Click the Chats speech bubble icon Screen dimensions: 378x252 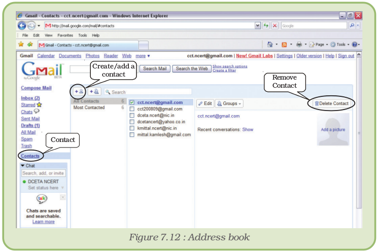coord(37,112)
